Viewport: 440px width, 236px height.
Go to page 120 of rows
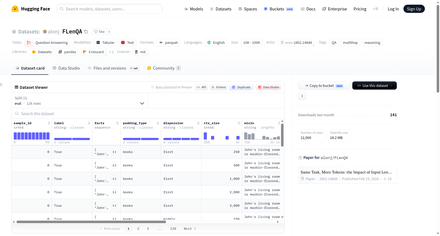tap(173, 229)
